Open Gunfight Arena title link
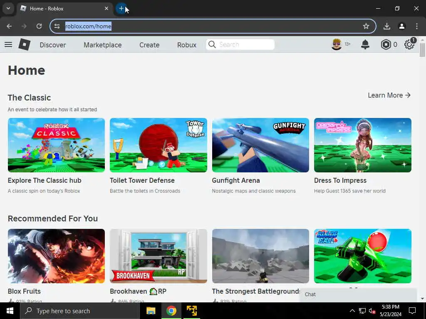This screenshot has height=319, width=426. point(236,180)
